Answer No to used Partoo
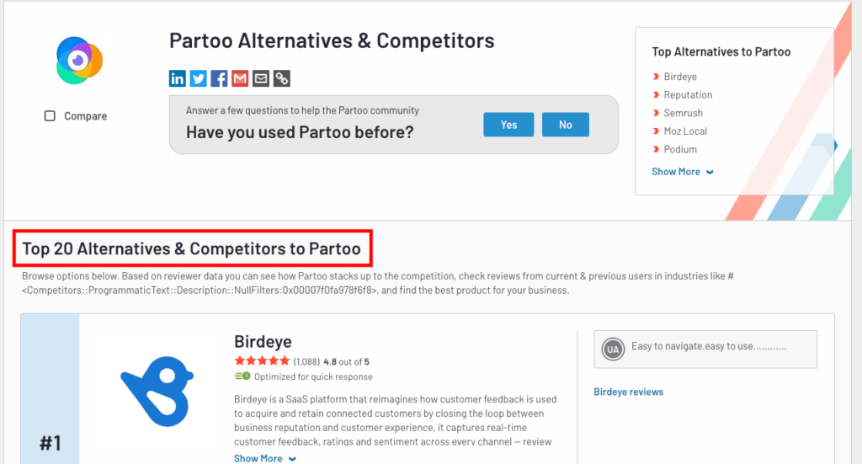The width and height of the screenshot is (862, 464). pos(566,125)
